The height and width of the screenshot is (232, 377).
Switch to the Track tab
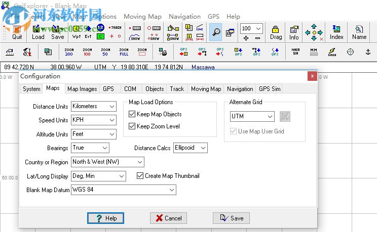(x=177, y=89)
